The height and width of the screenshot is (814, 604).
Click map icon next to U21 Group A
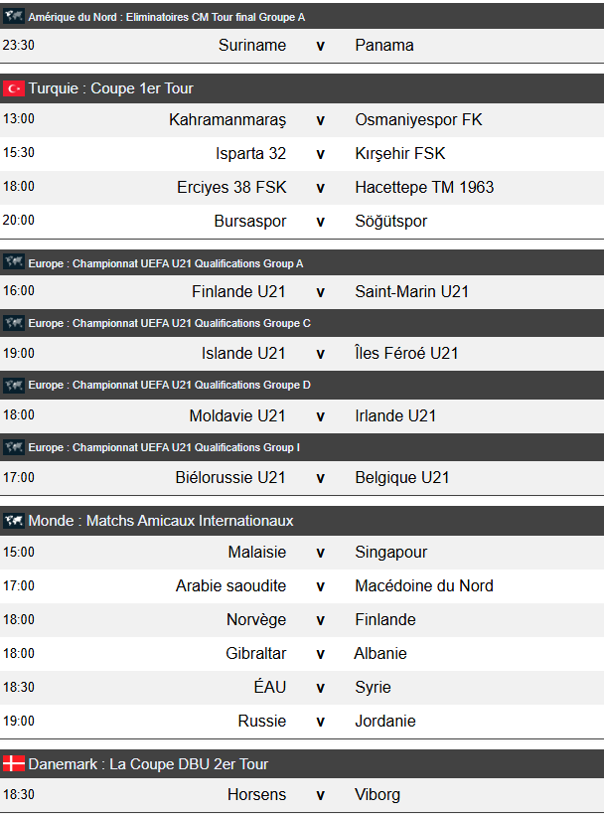tap(14, 262)
